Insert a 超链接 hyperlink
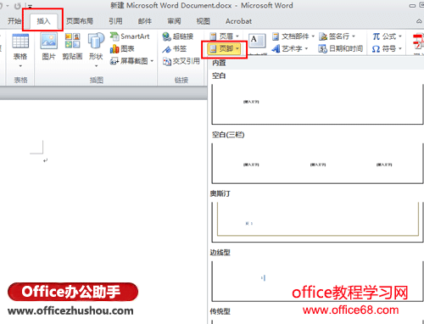The image size is (424, 324). tap(178, 36)
